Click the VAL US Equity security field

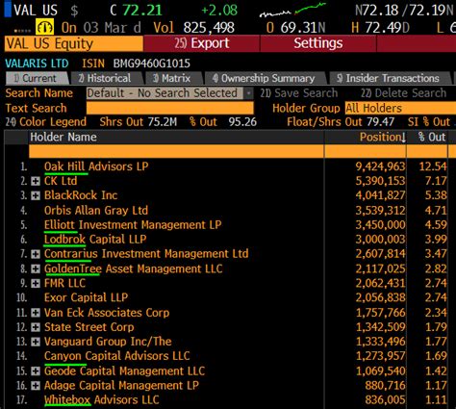74,43
